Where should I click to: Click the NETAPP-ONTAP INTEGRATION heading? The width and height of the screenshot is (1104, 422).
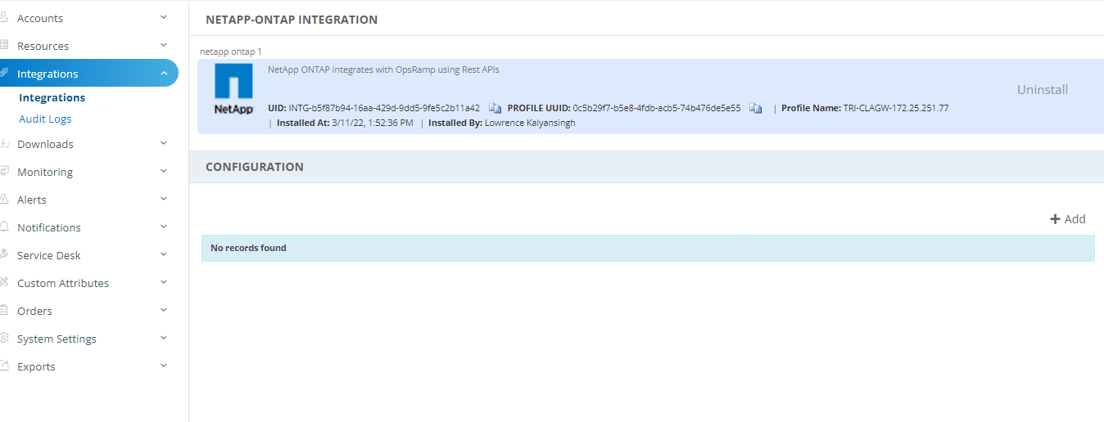point(292,20)
